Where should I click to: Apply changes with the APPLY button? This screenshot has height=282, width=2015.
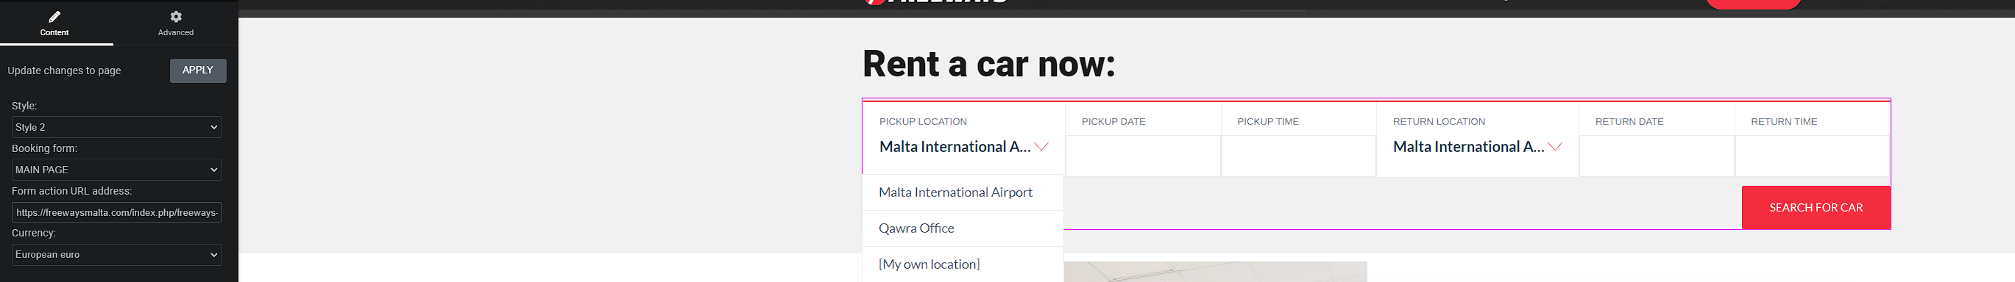(x=198, y=70)
